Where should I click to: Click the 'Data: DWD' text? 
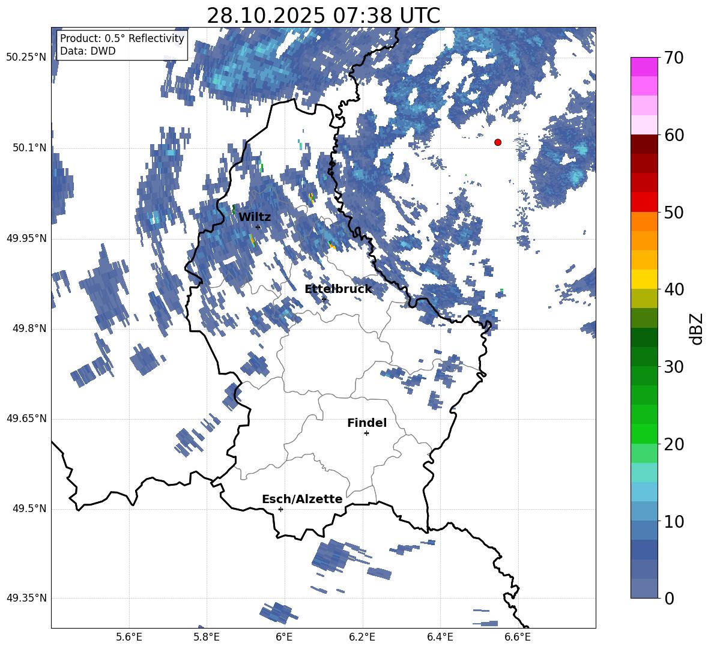point(88,51)
